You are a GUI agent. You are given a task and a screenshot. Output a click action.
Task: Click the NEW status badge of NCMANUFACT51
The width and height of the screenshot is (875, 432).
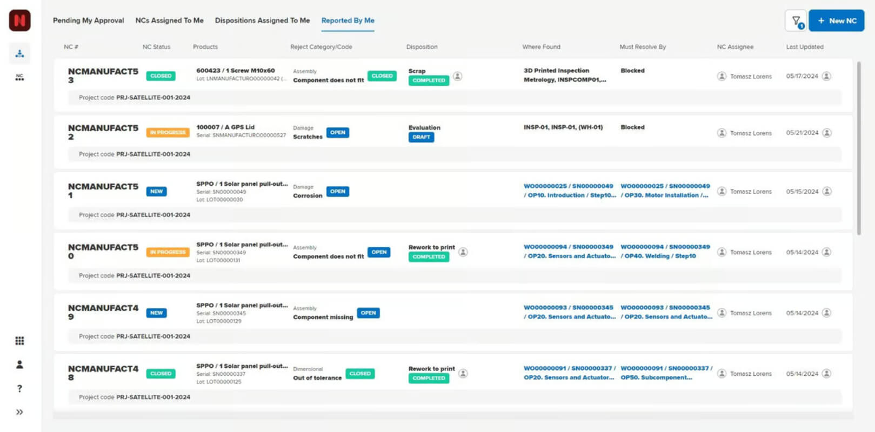[156, 191]
